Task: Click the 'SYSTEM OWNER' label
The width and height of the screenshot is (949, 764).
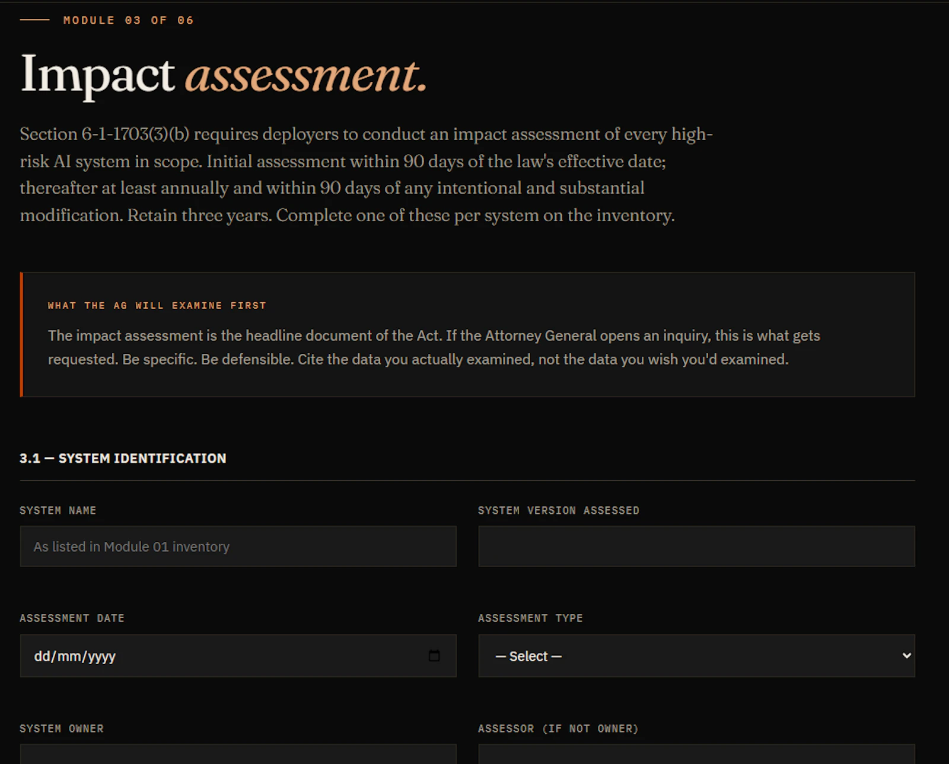Action: tap(62, 728)
